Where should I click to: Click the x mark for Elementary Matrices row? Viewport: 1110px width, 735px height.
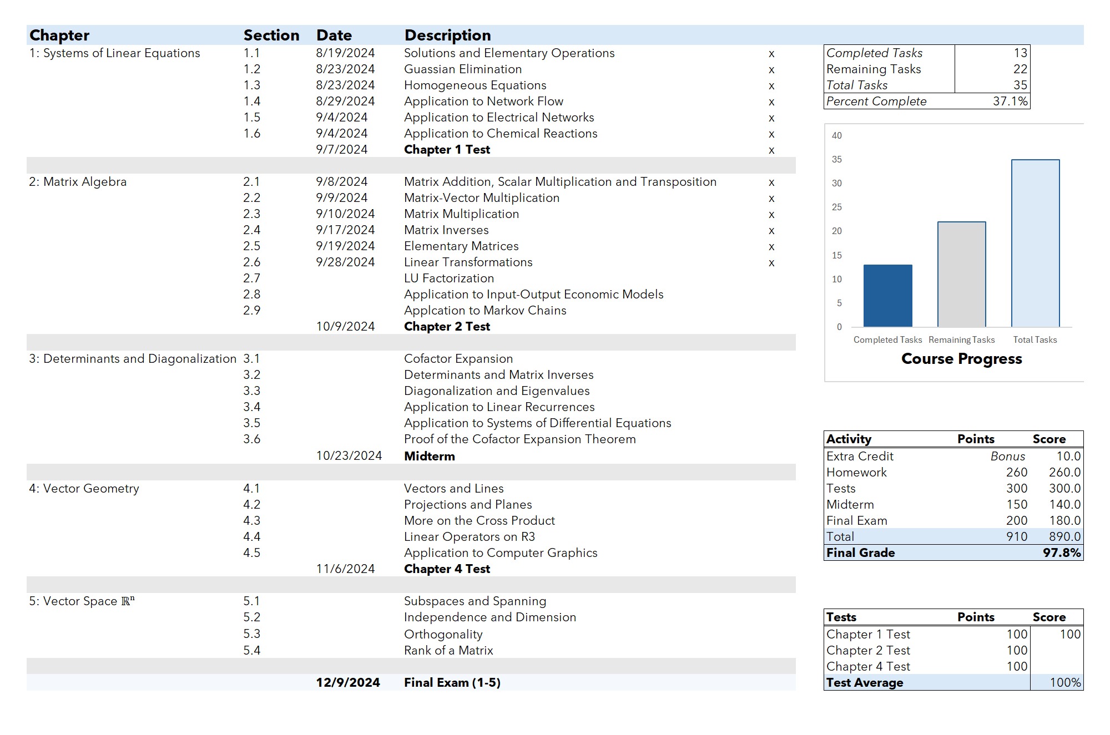(771, 247)
